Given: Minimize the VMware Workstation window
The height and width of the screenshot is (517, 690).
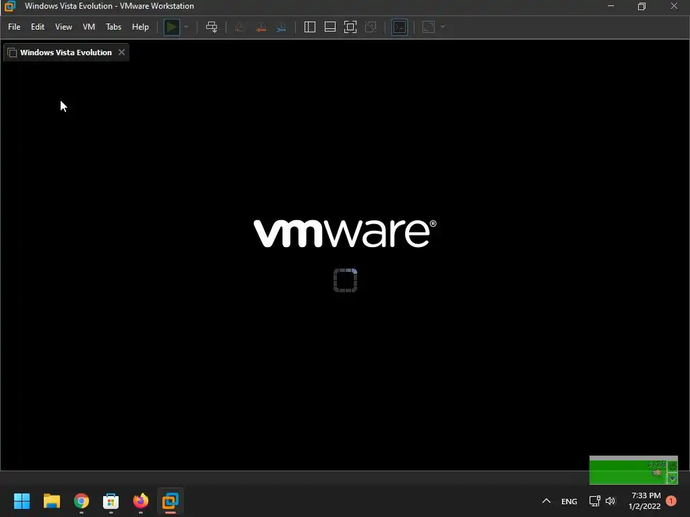Looking at the screenshot, I should coord(610,6).
